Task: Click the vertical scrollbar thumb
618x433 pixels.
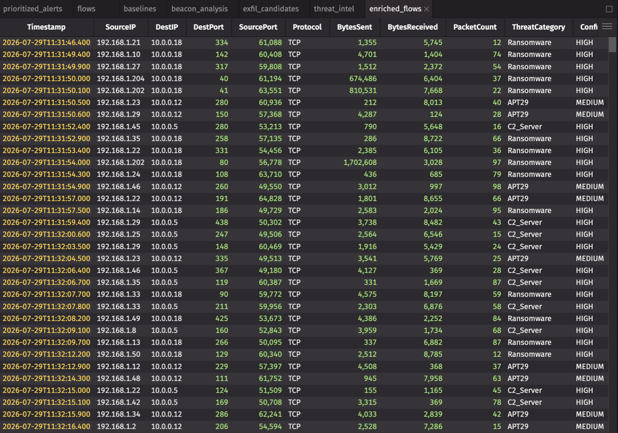Action: point(612,44)
